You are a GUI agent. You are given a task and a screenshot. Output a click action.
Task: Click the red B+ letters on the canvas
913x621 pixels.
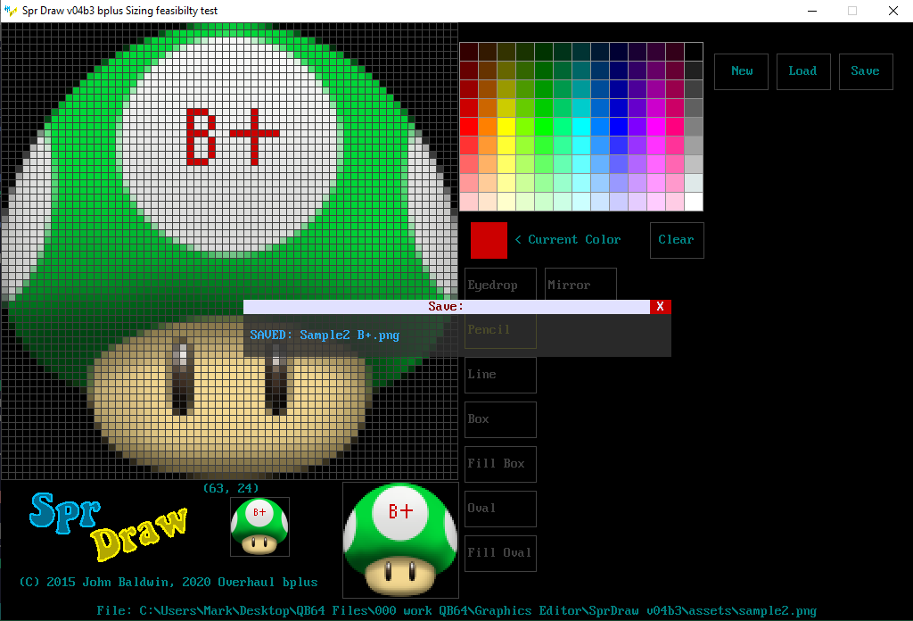(x=233, y=137)
